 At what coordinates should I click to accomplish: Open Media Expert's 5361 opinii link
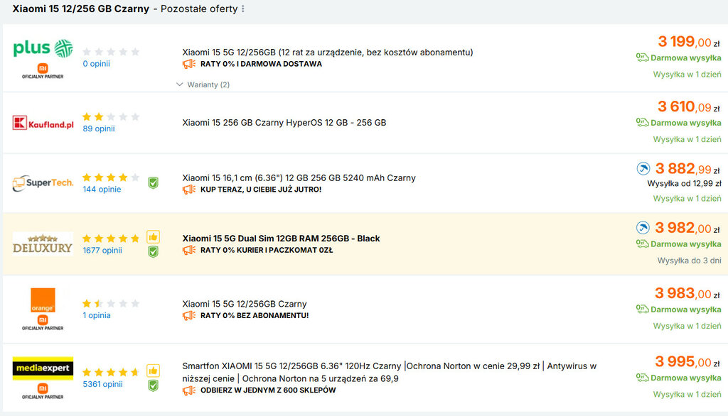coord(102,384)
